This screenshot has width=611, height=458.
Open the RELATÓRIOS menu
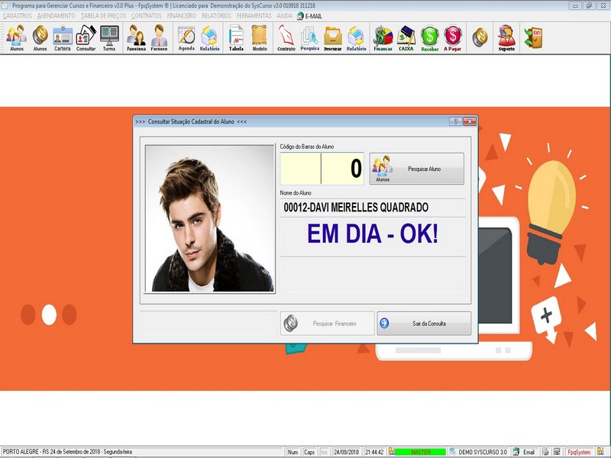click(x=216, y=16)
